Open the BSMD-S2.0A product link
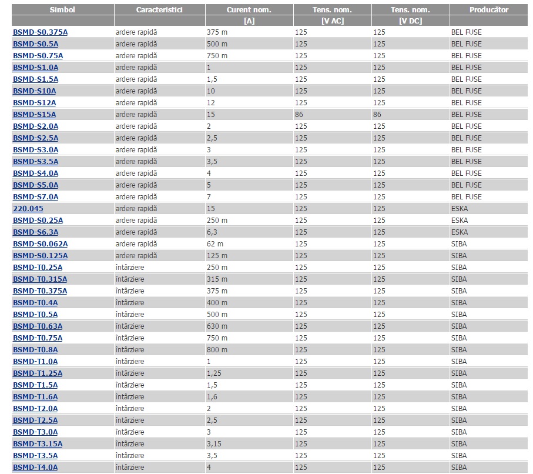Viewport: 533px width, 474px height. [35, 126]
